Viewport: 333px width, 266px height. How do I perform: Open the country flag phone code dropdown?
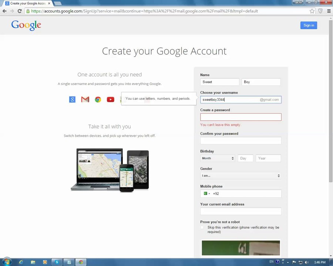pyautogui.click(x=206, y=194)
